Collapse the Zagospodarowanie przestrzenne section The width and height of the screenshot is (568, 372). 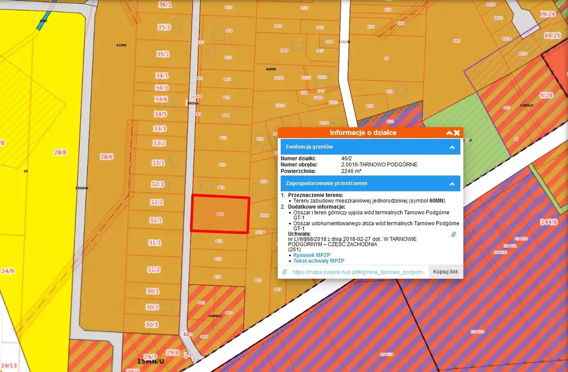(x=452, y=183)
